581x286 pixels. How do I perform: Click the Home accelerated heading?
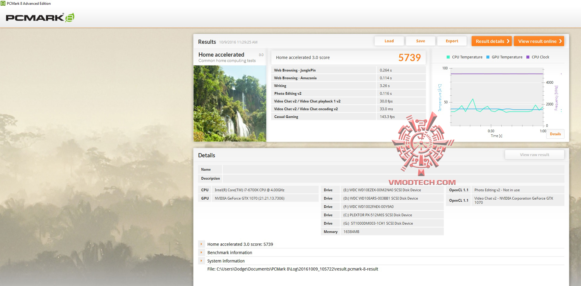point(221,55)
